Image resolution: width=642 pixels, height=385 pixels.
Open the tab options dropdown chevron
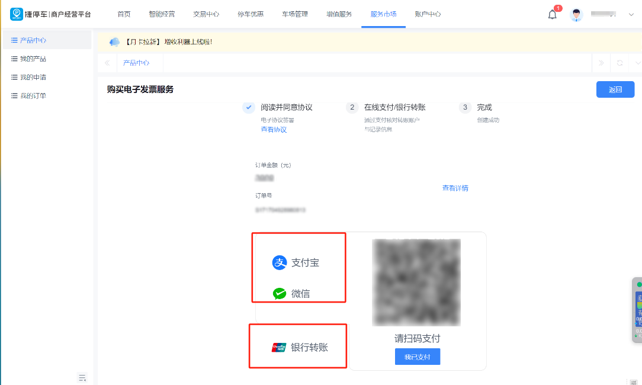[637, 63]
